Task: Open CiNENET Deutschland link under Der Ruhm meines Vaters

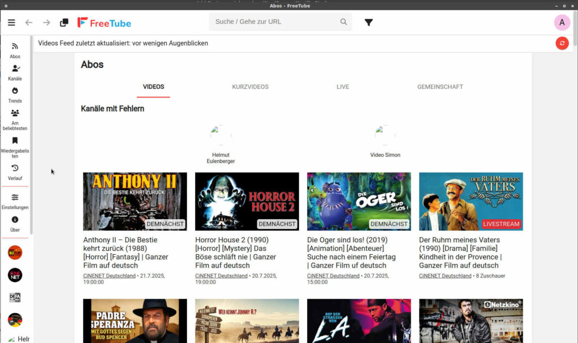Action: [445, 276]
